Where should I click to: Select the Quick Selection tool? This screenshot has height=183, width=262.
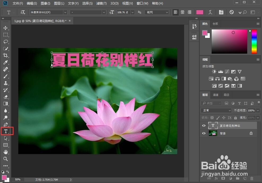(6, 49)
